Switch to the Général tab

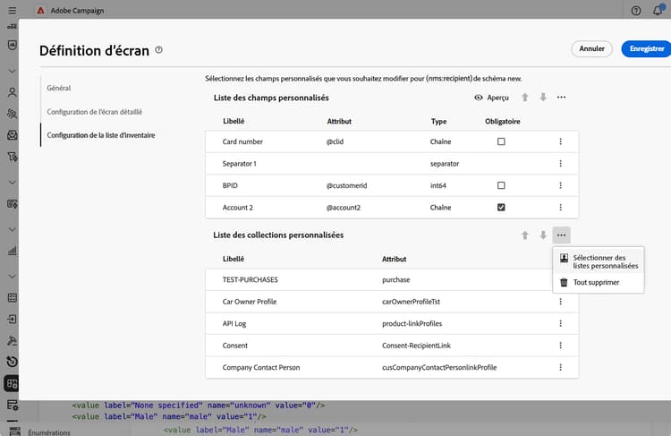point(59,89)
